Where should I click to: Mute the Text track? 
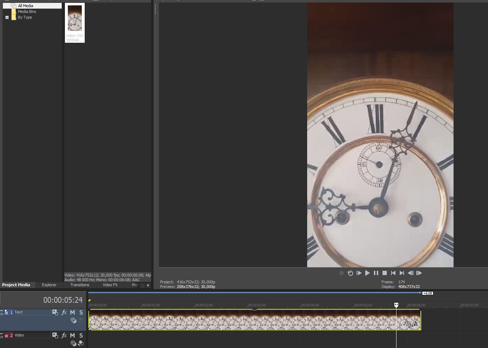click(72, 312)
